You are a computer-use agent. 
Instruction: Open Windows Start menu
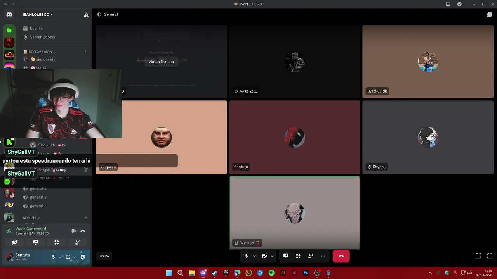(x=169, y=273)
